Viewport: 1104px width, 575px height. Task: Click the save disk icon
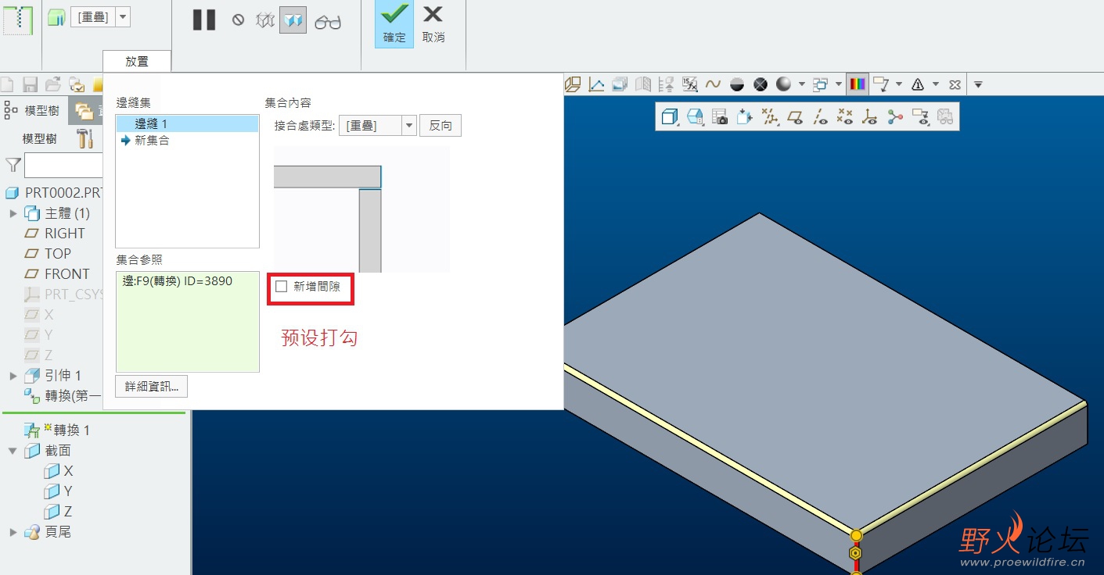coord(31,84)
